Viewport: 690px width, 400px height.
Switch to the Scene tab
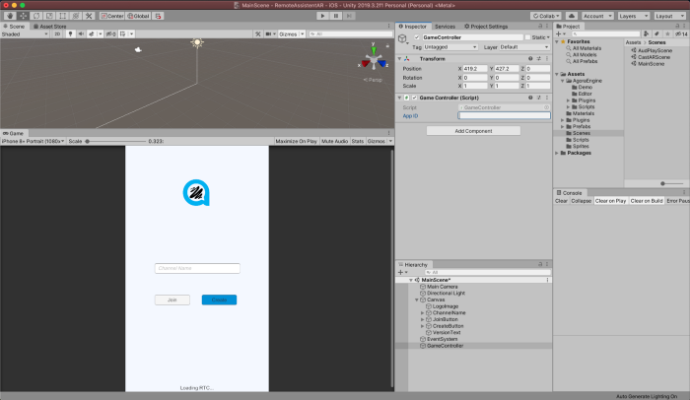15,27
